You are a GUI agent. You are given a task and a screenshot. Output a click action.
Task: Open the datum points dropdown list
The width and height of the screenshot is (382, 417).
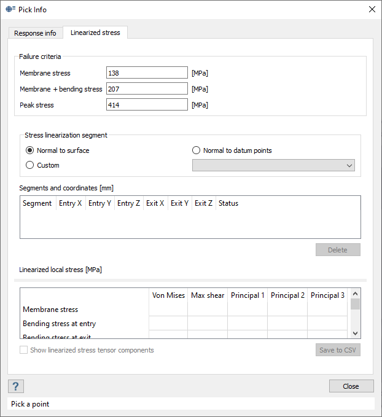click(273, 166)
